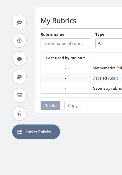
Task: Click the last-used dash of Geometry rubric
Action: [x=65, y=89]
